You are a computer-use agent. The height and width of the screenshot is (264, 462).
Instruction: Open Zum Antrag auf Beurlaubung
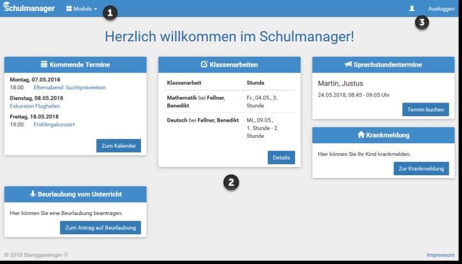[101, 228]
